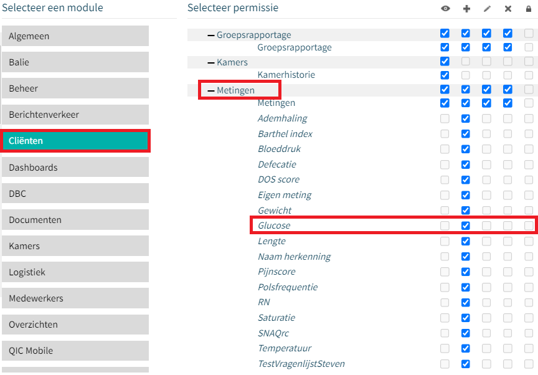Open the Medewerkers module
The width and height of the screenshot is (538, 375).
point(75,298)
